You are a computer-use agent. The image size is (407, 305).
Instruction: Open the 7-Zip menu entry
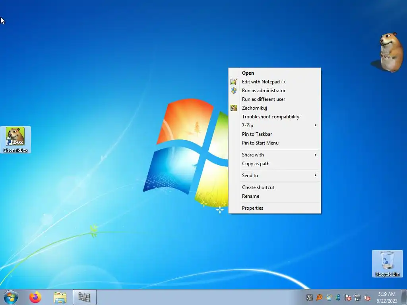pos(275,125)
